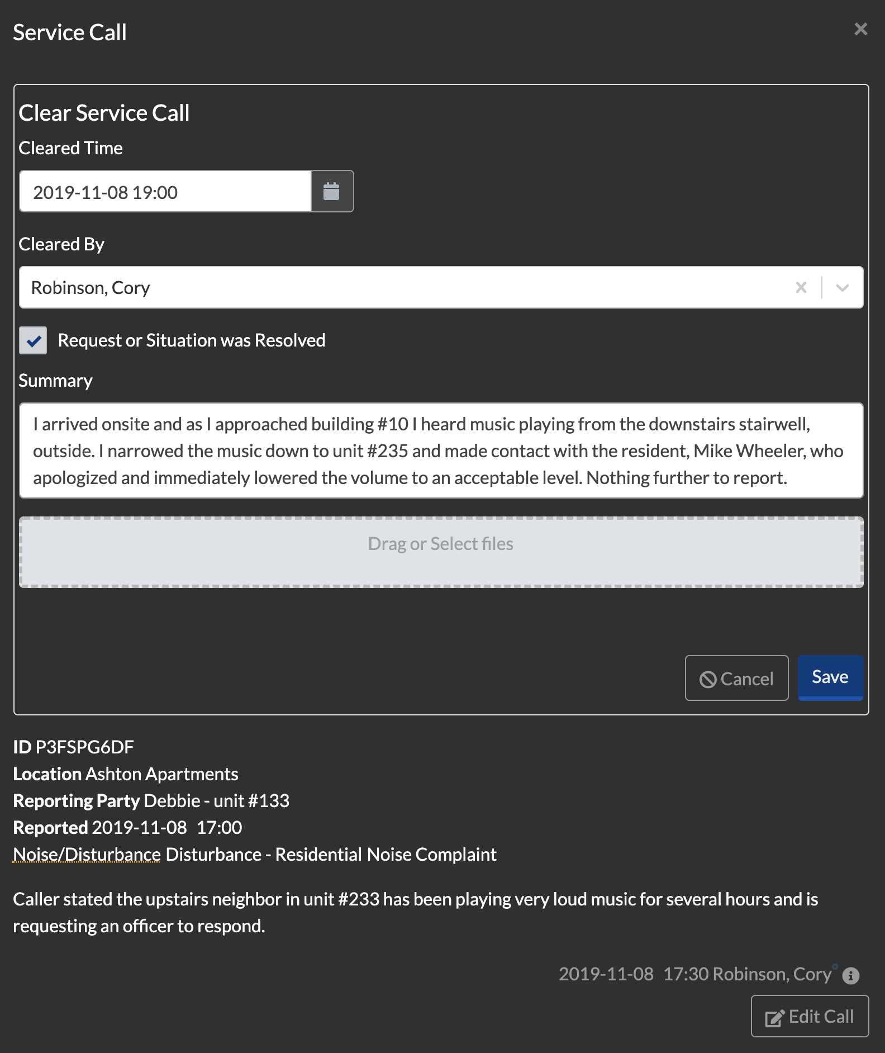885x1053 pixels.
Task: Clear the Cleared By selection with X
Action: pyautogui.click(x=801, y=287)
